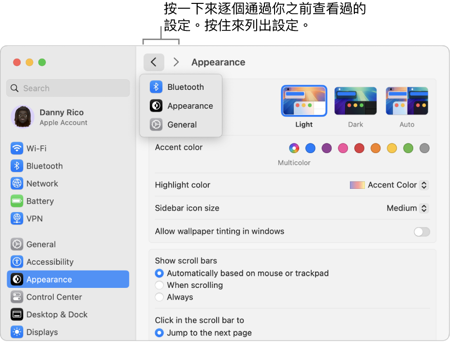The image size is (450, 342).
Task: Choose Appearance from the history popup menu
Action: pos(181,106)
